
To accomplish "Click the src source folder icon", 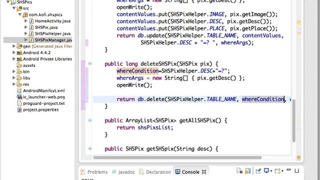I will pyautogui.click(x=19, y=8).
